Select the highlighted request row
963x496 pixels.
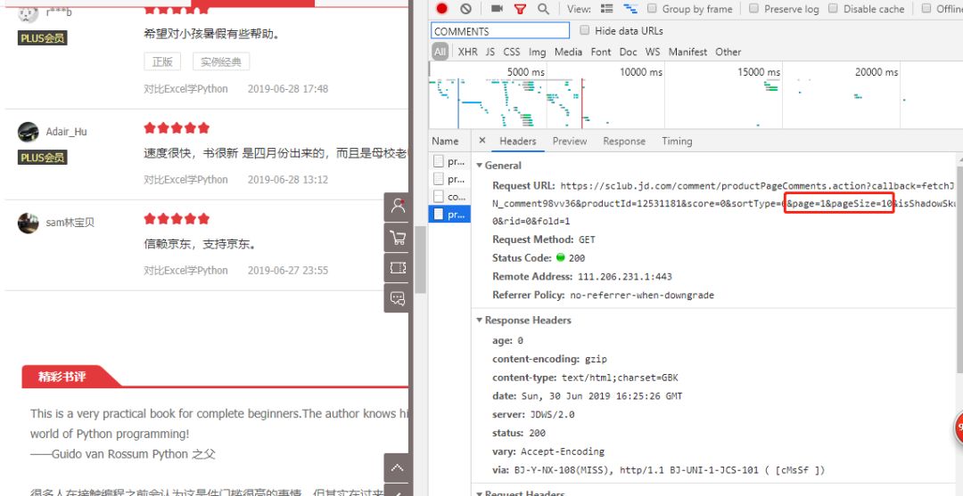[449, 215]
